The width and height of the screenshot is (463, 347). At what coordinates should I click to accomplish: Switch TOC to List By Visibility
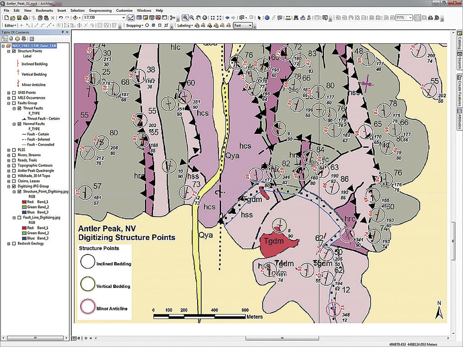click(x=18, y=39)
